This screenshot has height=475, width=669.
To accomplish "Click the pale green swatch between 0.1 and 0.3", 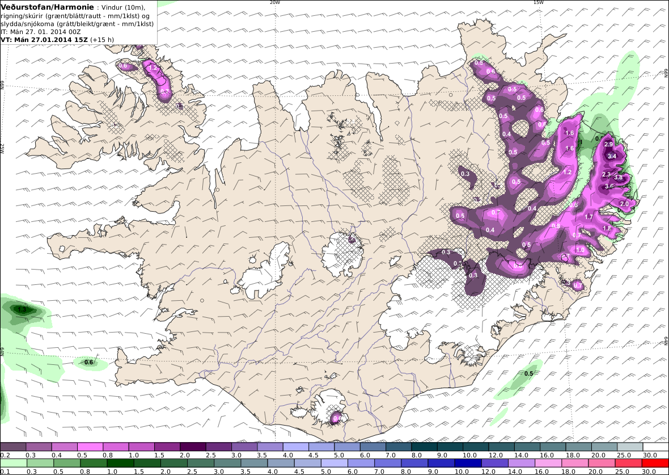I will click(14, 463).
